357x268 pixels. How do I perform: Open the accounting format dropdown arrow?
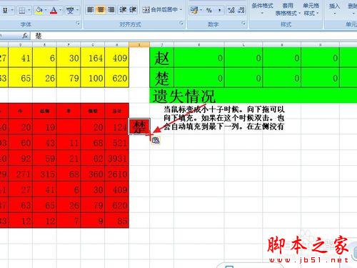coord(201,10)
